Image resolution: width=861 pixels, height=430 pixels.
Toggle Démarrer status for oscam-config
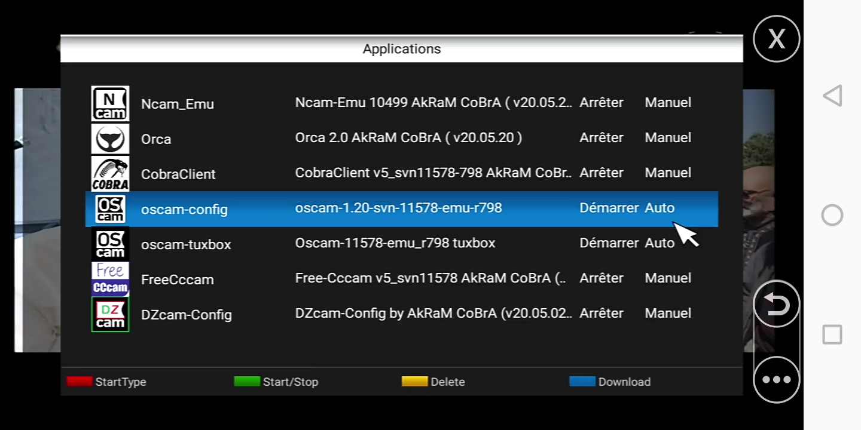coord(609,208)
